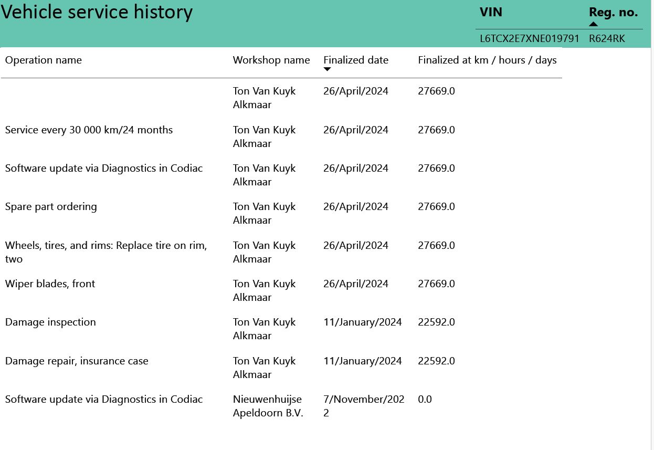
Task: Click the date in the Service every 30 000 km row
Action: click(356, 130)
